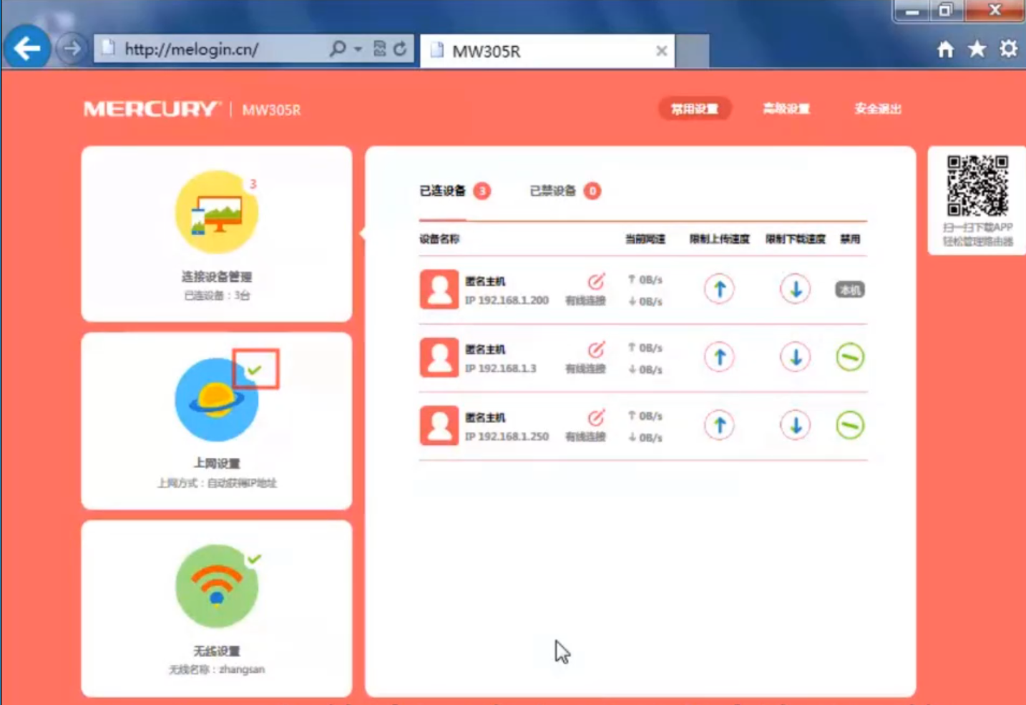Expand the address bar search dropdown arrow
Screen dimensions: 1026x705
358,49
